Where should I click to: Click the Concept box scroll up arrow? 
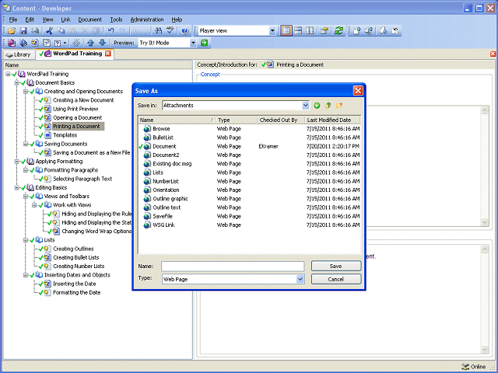pos(484,110)
